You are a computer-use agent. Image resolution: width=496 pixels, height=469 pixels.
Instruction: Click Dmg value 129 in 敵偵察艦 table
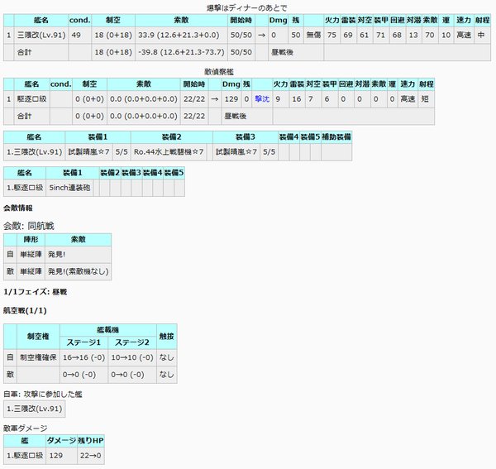[x=231, y=99]
